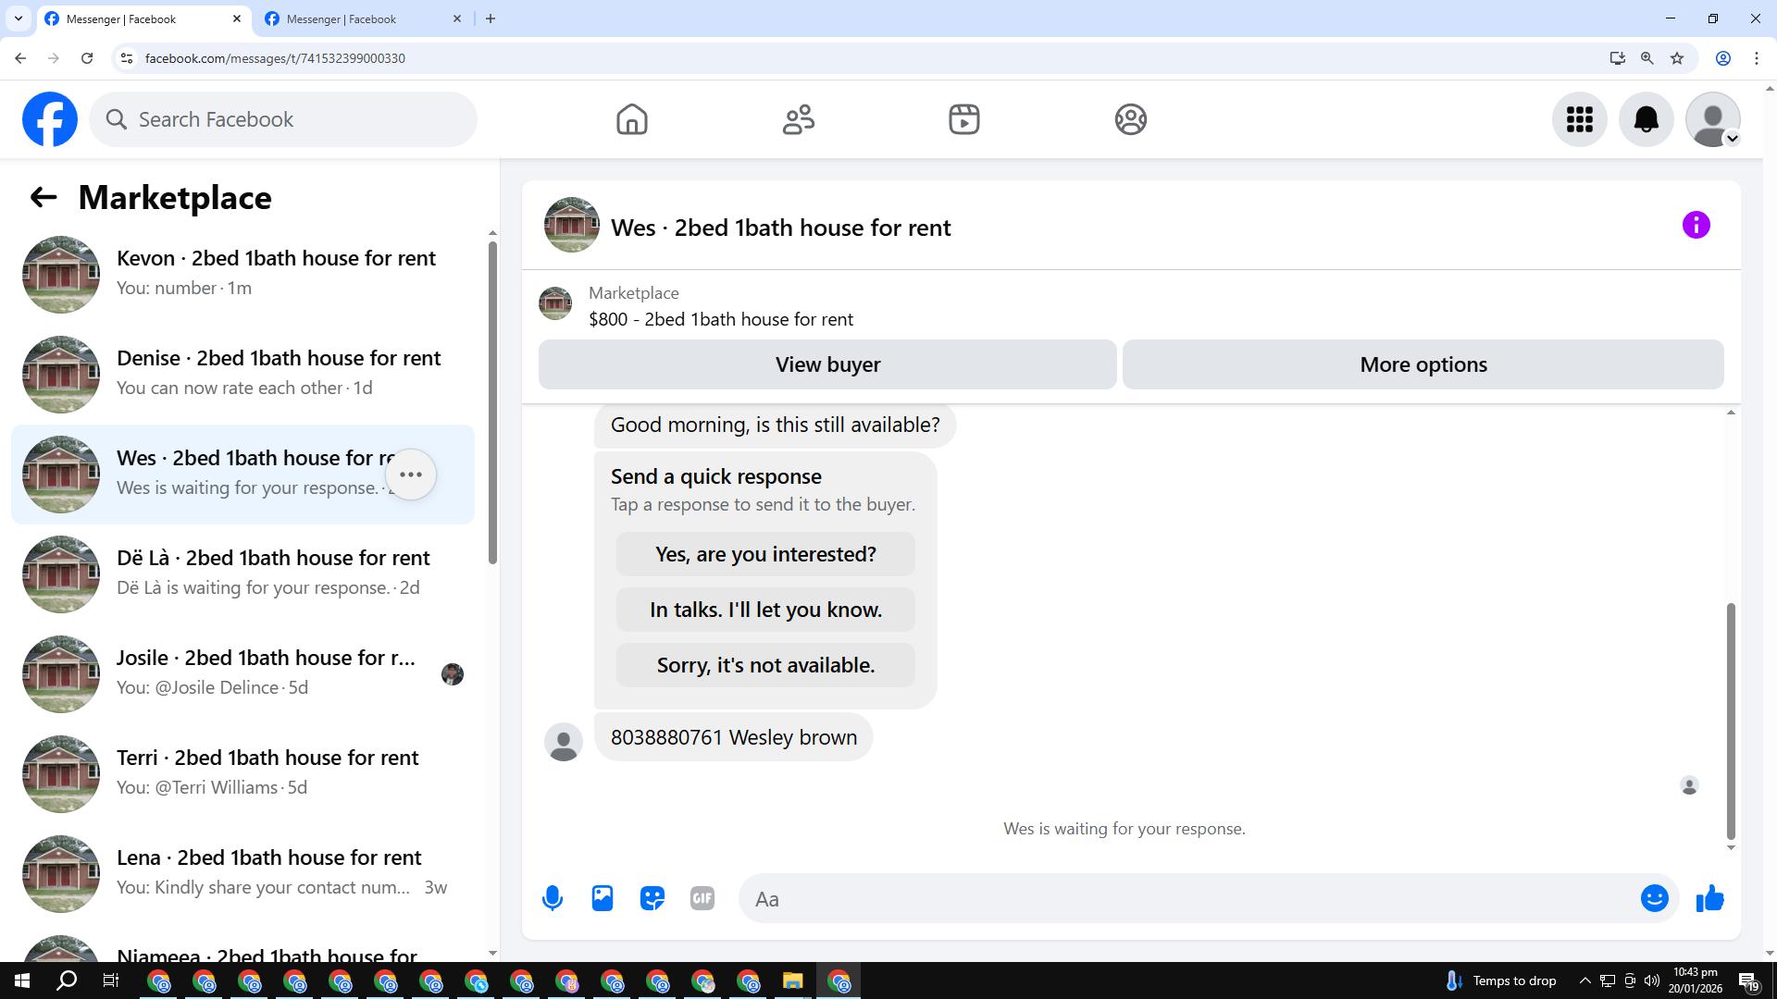Click the sender avatar beside the phone number message
This screenshot has width=1777, height=999.
click(x=564, y=742)
